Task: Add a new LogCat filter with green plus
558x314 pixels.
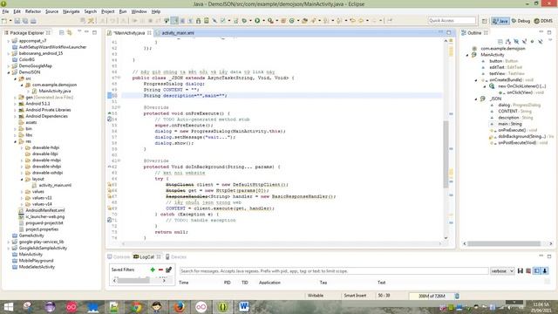Action: (x=153, y=270)
